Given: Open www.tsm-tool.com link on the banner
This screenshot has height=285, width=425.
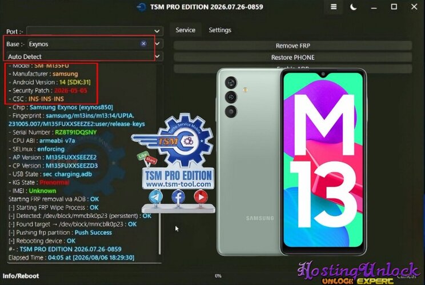Looking at the screenshot, I should [x=178, y=184].
